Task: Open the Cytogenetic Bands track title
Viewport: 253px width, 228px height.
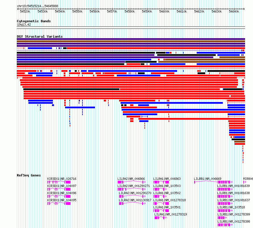Action: 34,21
